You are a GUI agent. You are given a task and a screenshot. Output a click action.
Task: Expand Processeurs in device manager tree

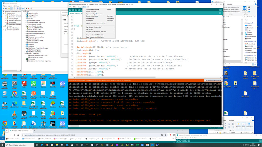[25, 59]
